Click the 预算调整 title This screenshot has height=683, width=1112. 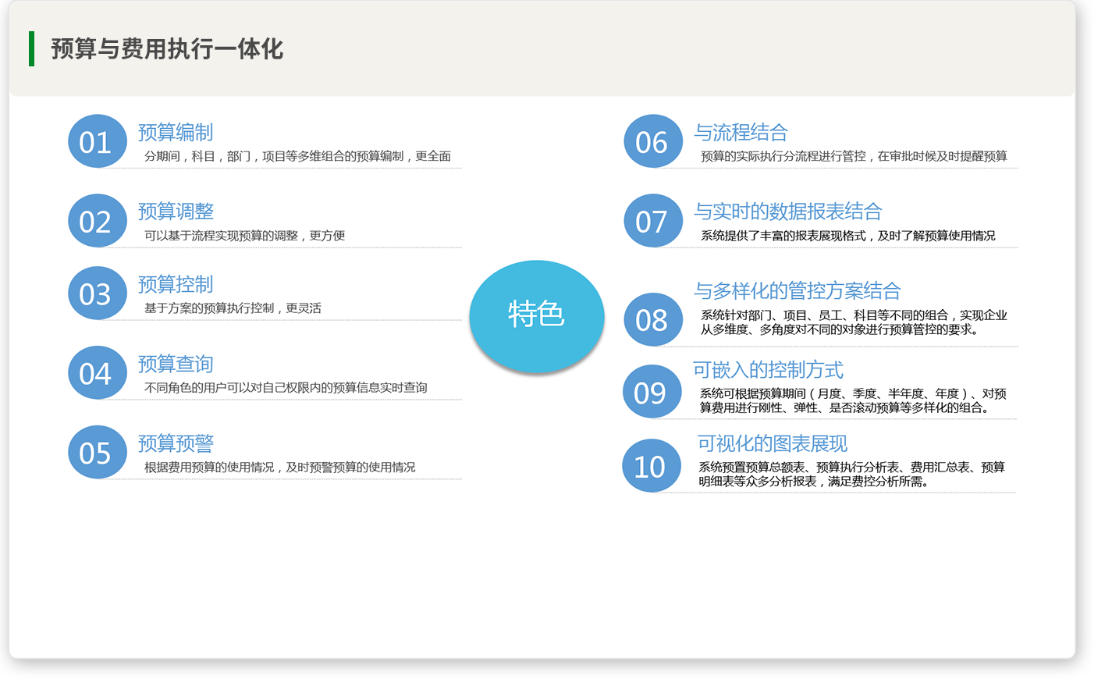(x=176, y=212)
